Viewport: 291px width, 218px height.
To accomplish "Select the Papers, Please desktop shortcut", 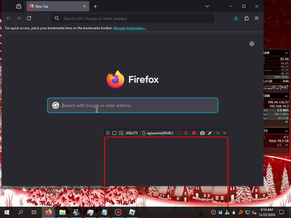I will pos(11,187).
